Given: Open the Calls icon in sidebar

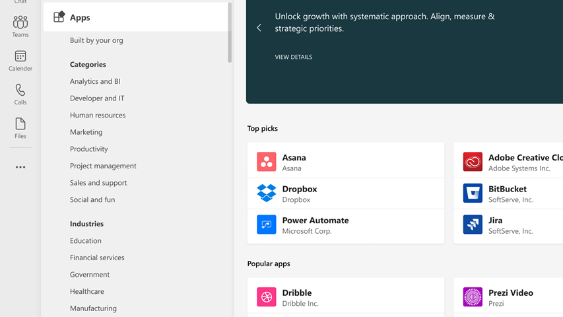Looking at the screenshot, I should click(x=20, y=90).
